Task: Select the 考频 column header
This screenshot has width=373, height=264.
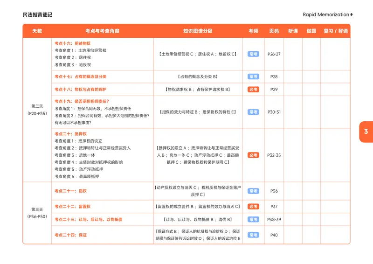Action: pyautogui.click(x=253, y=31)
